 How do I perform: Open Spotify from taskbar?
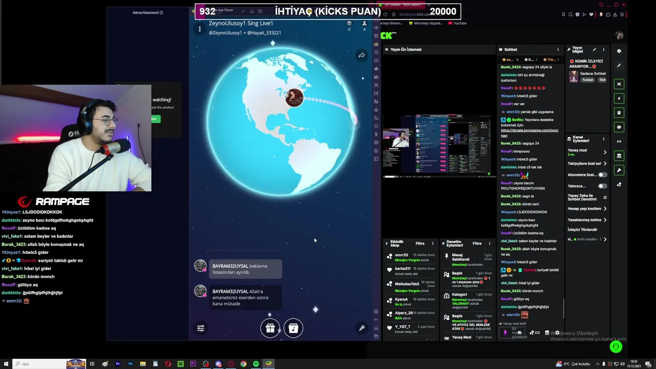[256, 364]
